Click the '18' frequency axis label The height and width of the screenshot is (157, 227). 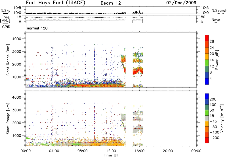click(x=19, y=17)
